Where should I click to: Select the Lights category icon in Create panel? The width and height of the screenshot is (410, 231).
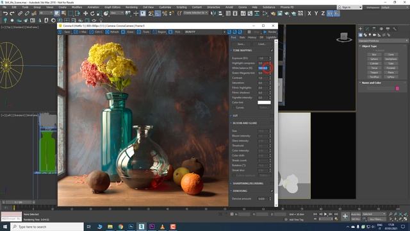(370, 35)
